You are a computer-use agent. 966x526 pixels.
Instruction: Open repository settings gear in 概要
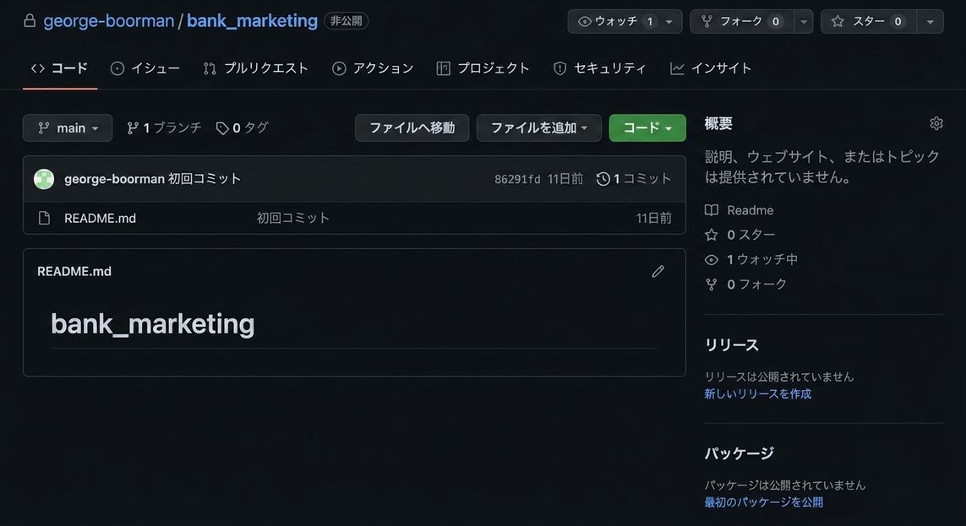(936, 123)
